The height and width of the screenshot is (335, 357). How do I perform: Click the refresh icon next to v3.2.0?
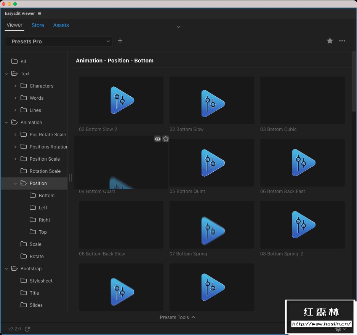[x=27, y=329]
